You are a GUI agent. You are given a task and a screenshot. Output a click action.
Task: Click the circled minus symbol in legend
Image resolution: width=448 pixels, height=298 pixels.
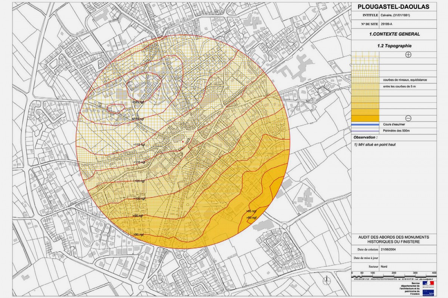click(408, 118)
